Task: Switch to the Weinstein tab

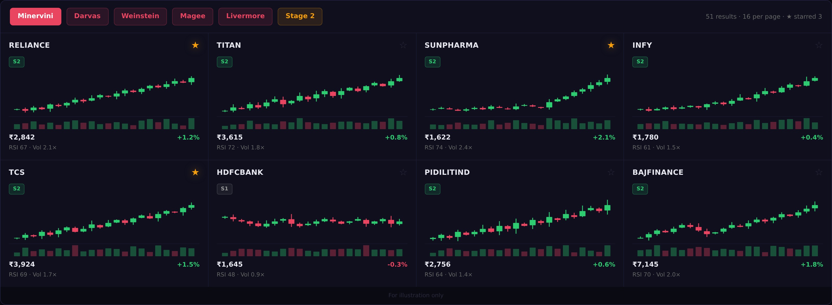Action: [140, 16]
